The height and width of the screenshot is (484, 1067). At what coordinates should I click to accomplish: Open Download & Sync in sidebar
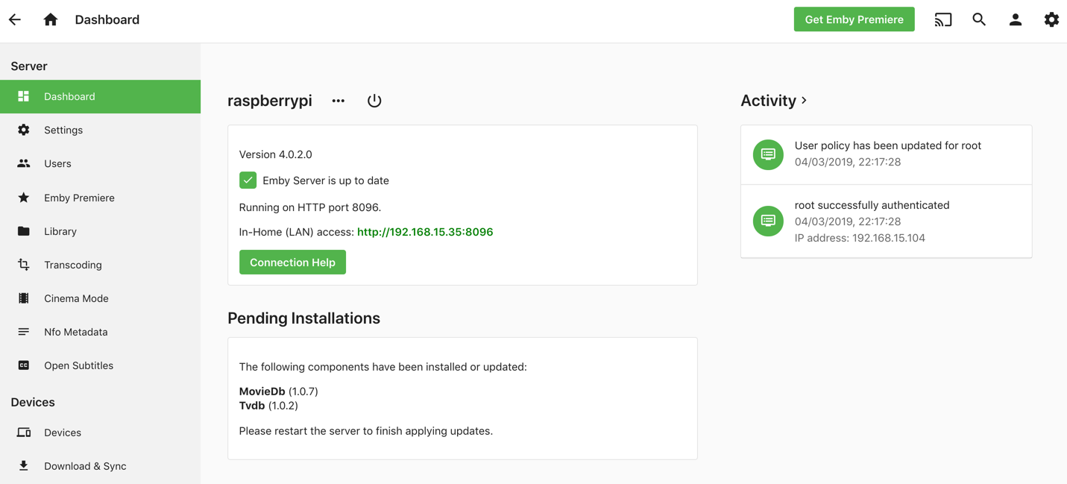click(x=84, y=466)
